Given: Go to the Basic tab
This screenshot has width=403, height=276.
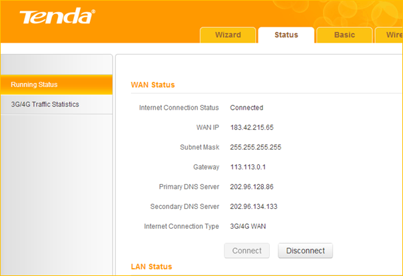Looking at the screenshot, I should 344,35.
